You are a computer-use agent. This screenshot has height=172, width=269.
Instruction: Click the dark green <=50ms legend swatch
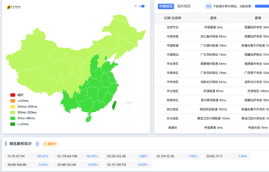[x=12, y=124]
